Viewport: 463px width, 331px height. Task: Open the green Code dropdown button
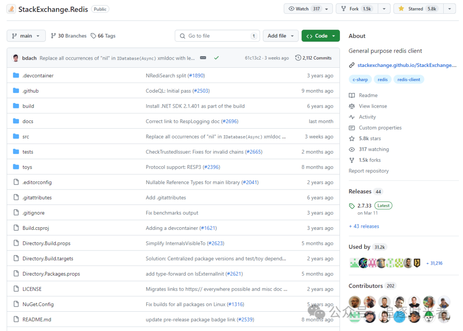pyautogui.click(x=321, y=36)
